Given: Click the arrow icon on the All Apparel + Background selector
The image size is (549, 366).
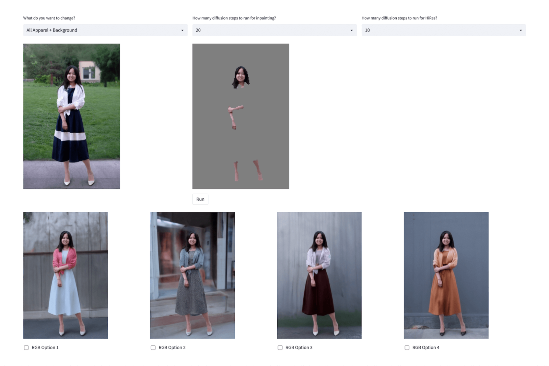Looking at the screenshot, I should coord(182,30).
